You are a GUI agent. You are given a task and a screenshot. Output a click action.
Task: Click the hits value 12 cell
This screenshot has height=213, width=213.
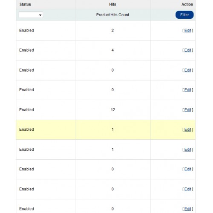[113, 110]
